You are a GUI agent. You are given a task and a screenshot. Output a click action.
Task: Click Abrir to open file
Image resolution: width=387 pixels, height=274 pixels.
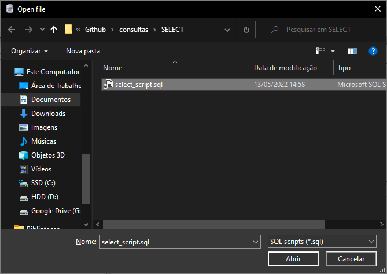tap(293, 259)
